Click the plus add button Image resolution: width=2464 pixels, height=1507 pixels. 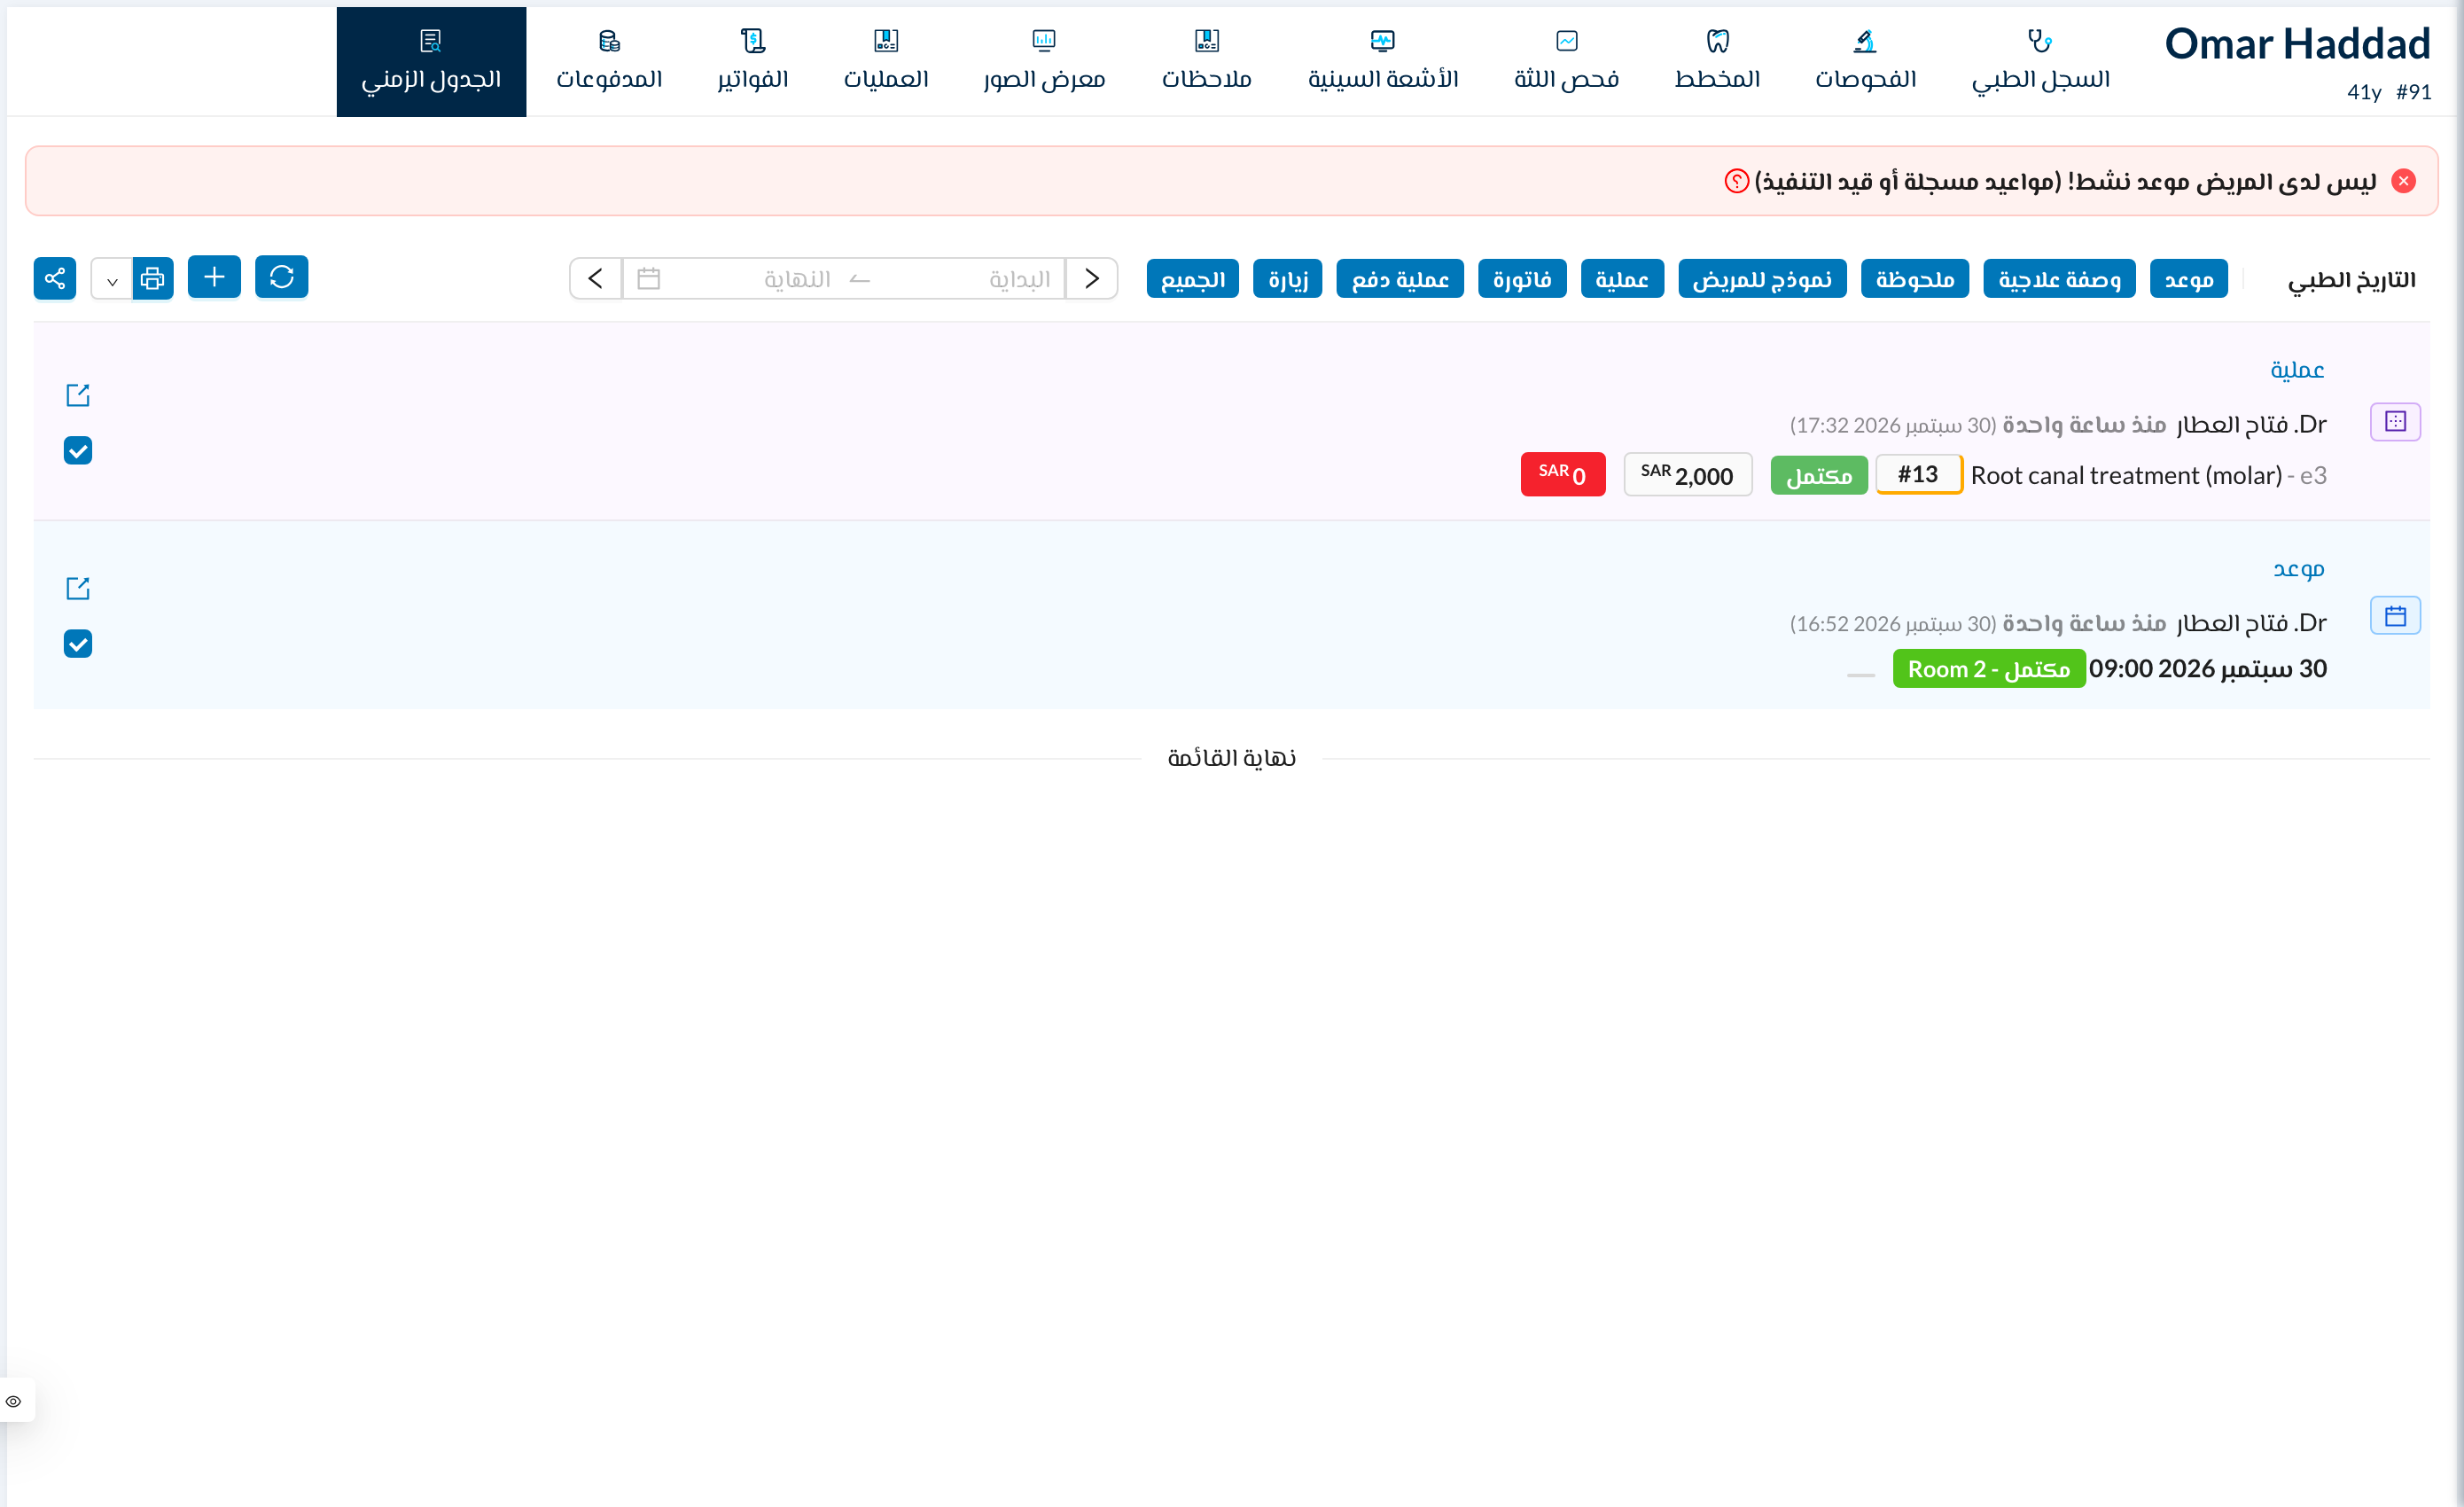coord(214,277)
